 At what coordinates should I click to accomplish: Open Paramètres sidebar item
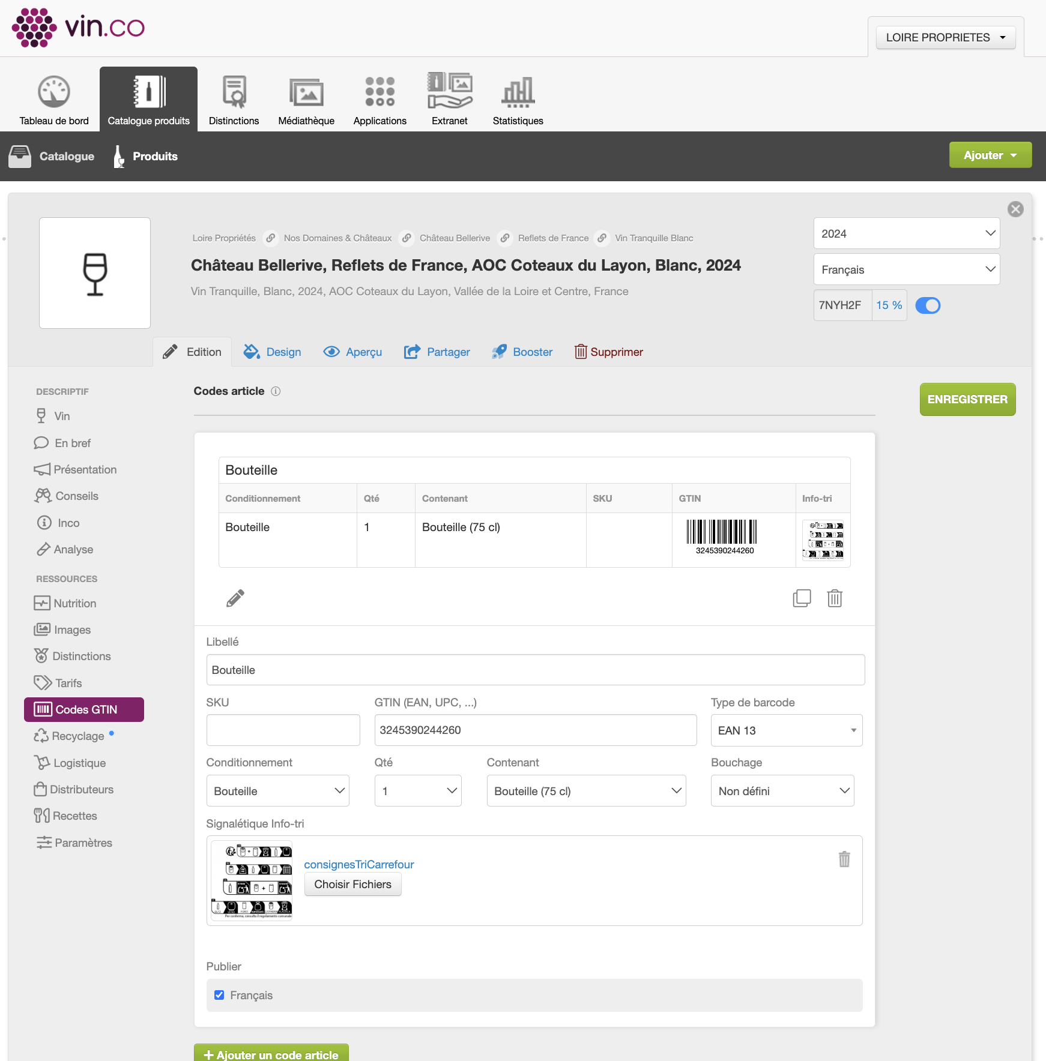[74, 843]
